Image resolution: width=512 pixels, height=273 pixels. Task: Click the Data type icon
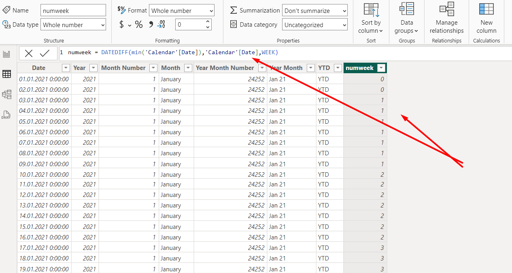[x=6, y=25]
